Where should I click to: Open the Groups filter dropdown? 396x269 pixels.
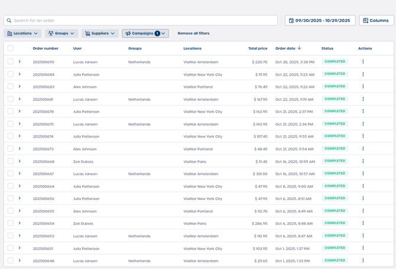click(61, 34)
